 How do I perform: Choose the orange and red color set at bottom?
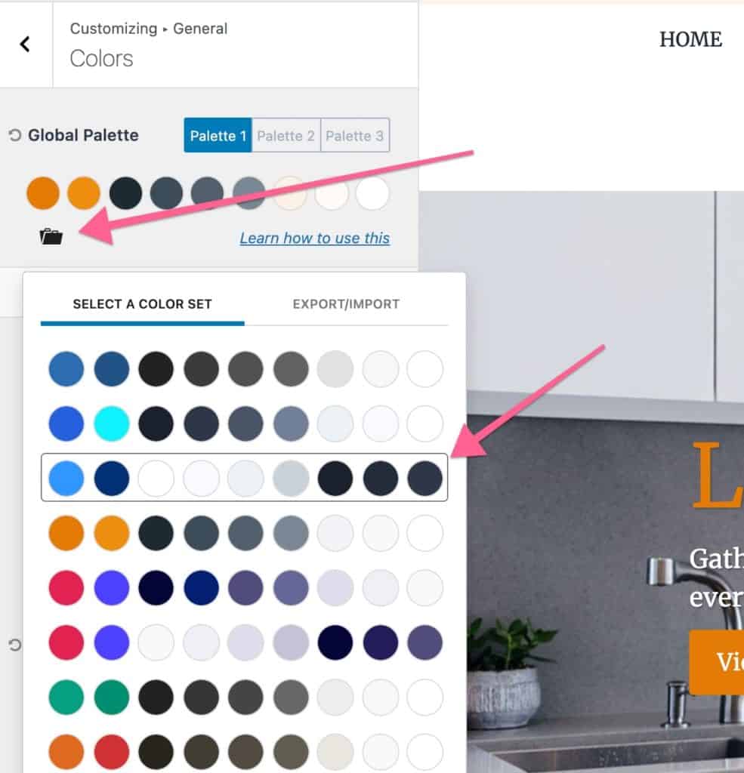pos(244,752)
